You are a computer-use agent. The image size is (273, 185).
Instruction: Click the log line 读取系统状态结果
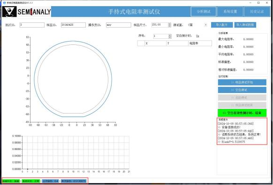(x=239, y=135)
